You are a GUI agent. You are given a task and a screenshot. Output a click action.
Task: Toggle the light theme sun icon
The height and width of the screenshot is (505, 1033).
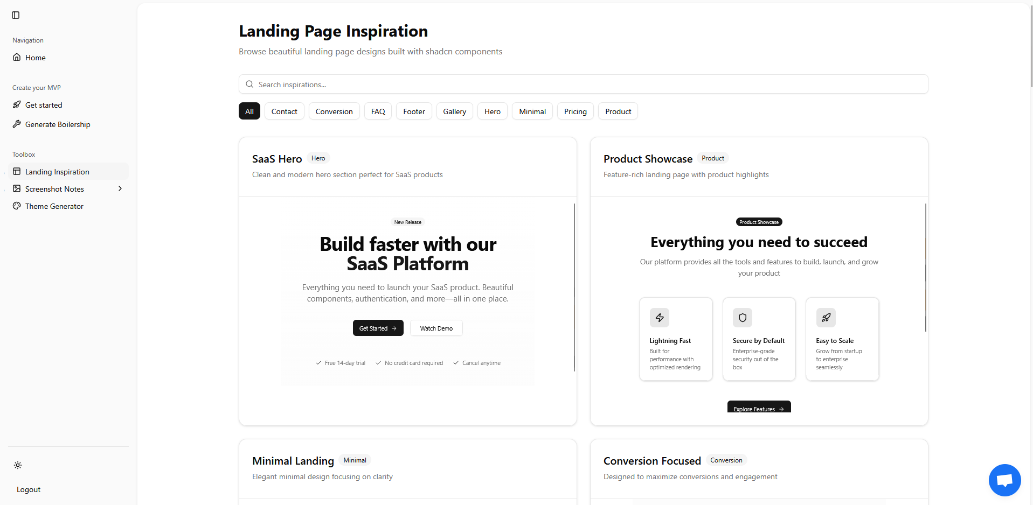click(x=18, y=465)
